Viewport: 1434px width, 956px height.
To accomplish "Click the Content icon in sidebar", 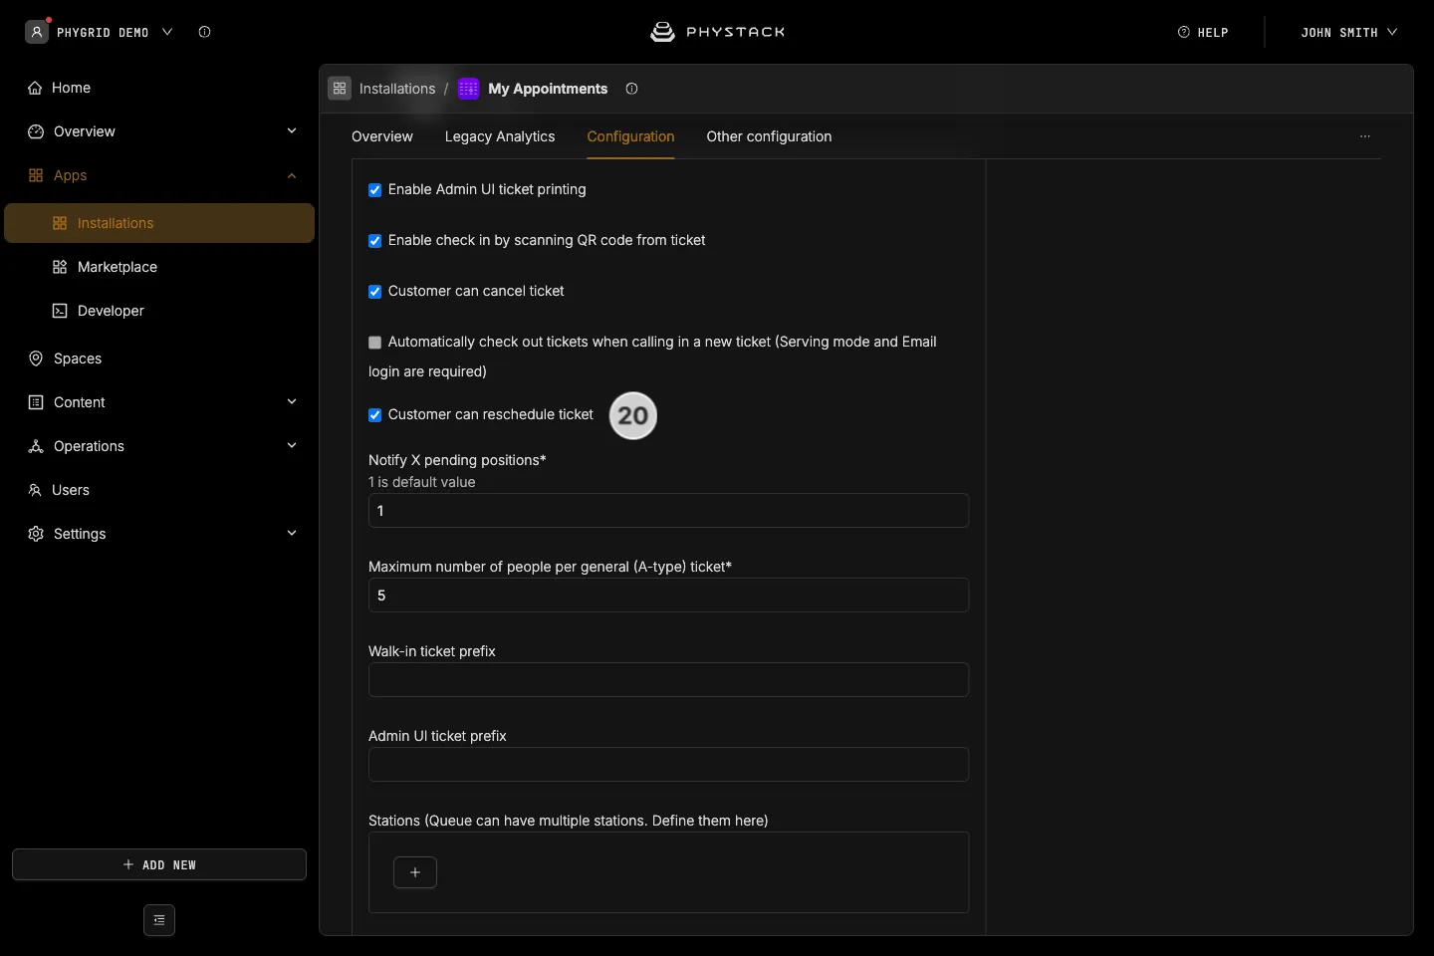I will (x=36, y=402).
